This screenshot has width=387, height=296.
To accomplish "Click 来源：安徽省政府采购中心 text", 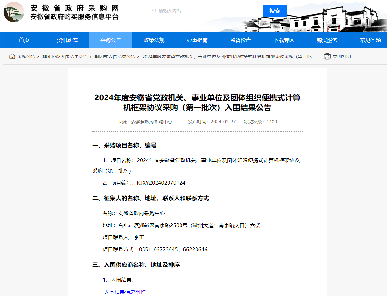I will pyautogui.click(x=145, y=122).
